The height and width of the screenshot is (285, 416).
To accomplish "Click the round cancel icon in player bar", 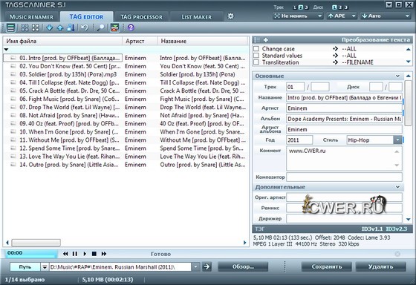I will pyautogui.click(x=397, y=254).
